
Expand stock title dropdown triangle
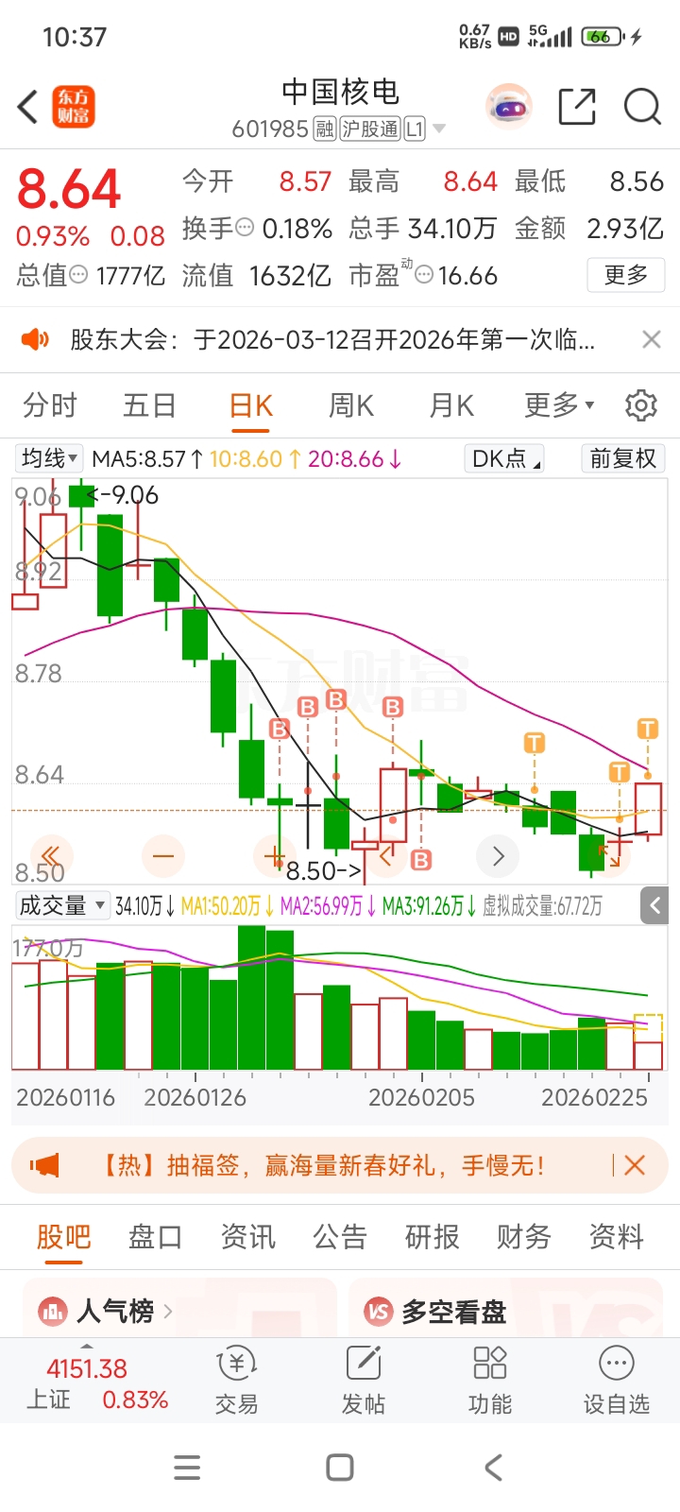pyautogui.click(x=439, y=129)
